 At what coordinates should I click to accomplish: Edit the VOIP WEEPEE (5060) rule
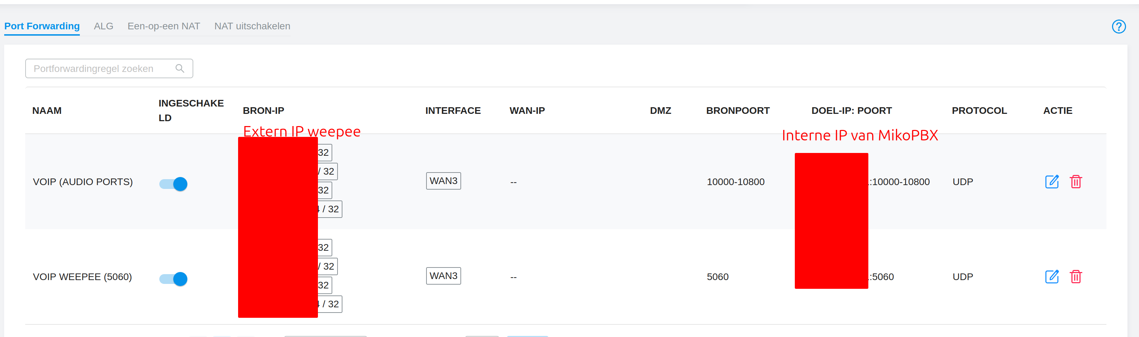tap(1051, 277)
